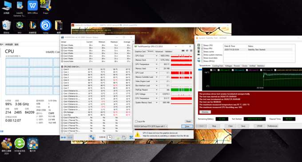Click HWiNFO expand-arrows toolbar icon
Viewport: 302px width, 162px height.
(63, 137)
